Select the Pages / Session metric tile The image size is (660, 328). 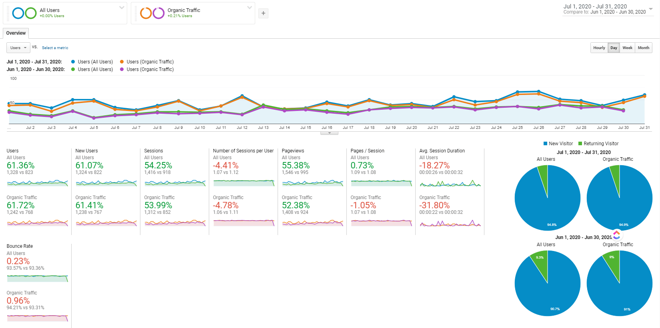(x=381, y=191)
